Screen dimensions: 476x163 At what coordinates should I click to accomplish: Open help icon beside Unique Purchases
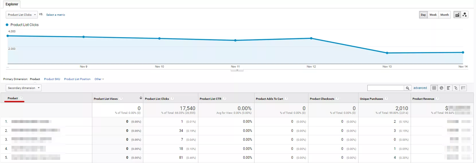[x=386, y=98]
